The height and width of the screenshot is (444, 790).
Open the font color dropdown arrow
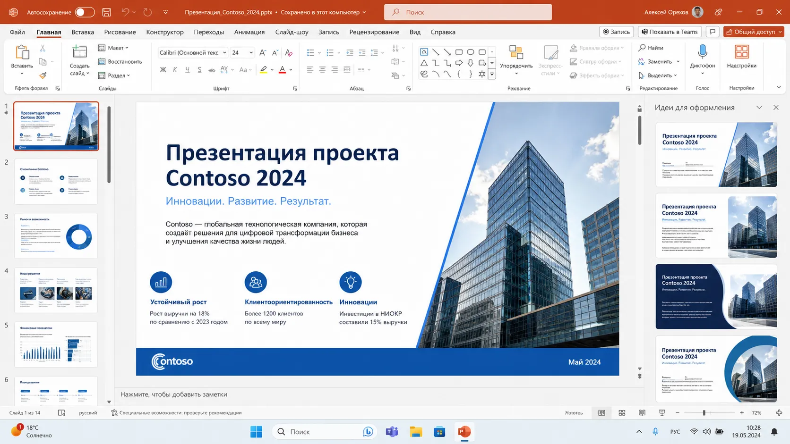pos(291,70)
